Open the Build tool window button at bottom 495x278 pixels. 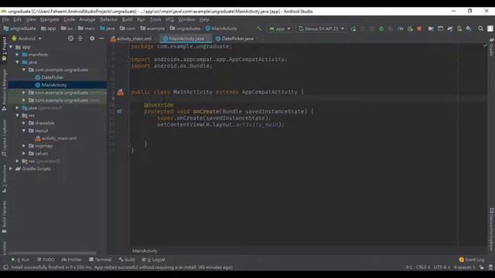(127, 259)
